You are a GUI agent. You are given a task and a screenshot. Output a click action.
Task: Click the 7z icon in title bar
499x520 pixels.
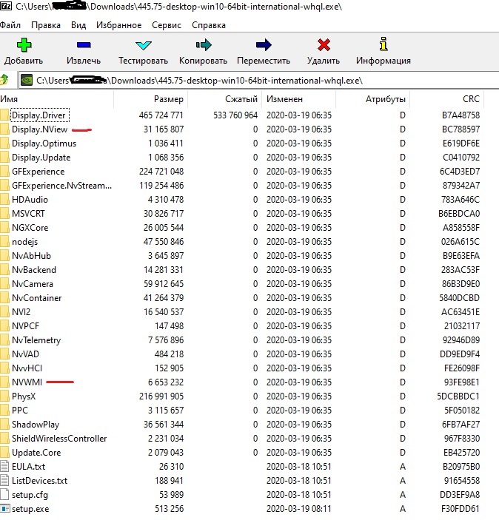tap(6, 6)
